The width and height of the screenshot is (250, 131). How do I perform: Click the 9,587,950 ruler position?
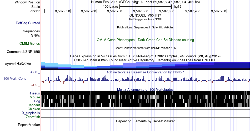(x=219, y=11)
